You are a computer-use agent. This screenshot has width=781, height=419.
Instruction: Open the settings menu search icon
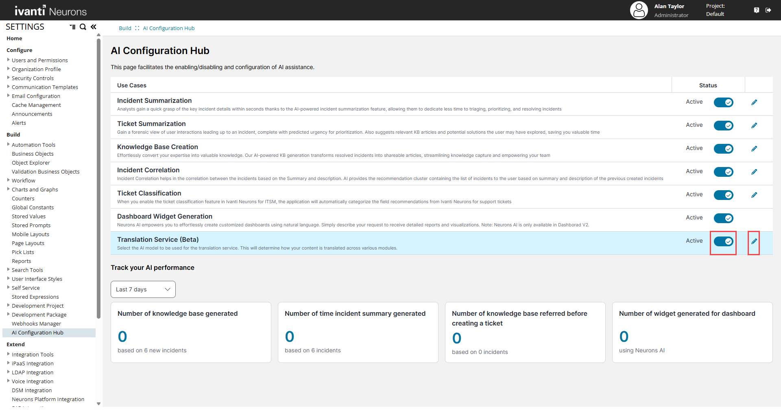(83, 27)
